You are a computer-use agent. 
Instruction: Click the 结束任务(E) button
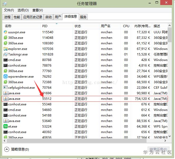click(x=158, y=149)
